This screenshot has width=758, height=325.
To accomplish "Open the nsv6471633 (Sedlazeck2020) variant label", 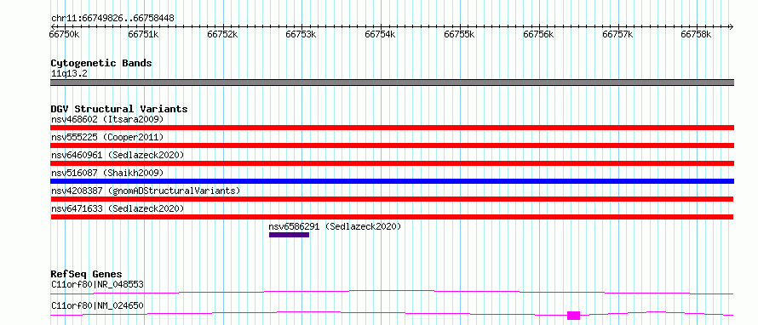I will [x=118, y=208].
